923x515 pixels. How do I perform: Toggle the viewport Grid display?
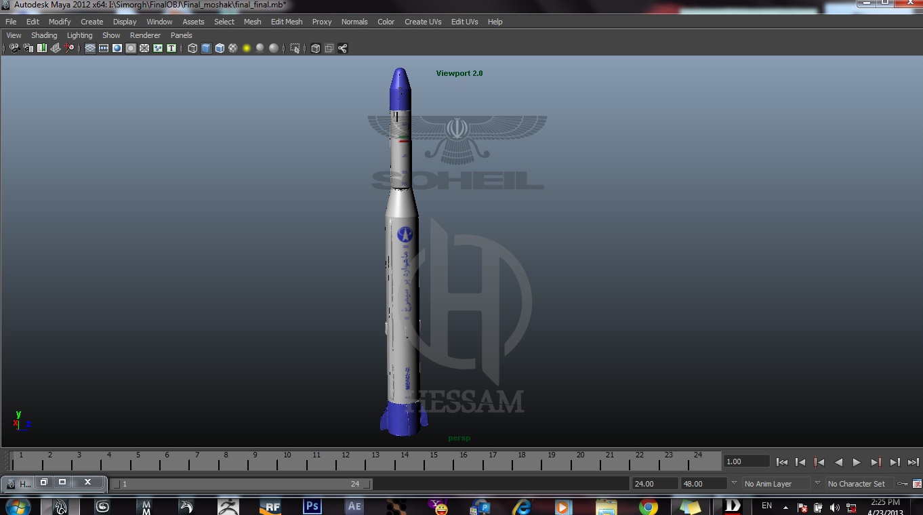[x=90, y=48]
